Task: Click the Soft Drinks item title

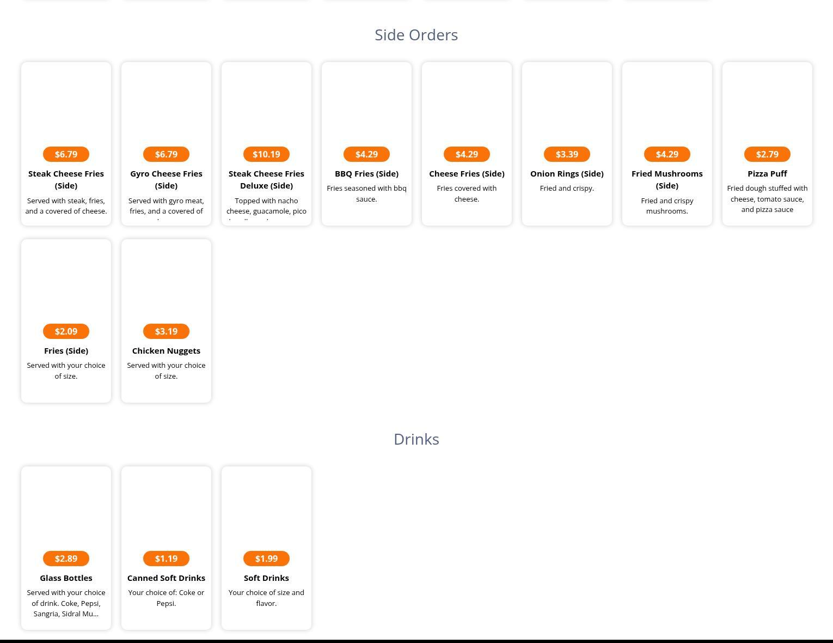Action: [x=266, y=578]
